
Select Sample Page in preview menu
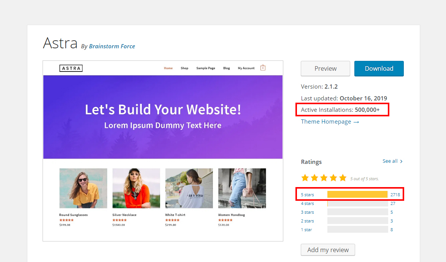click(206, 68)
